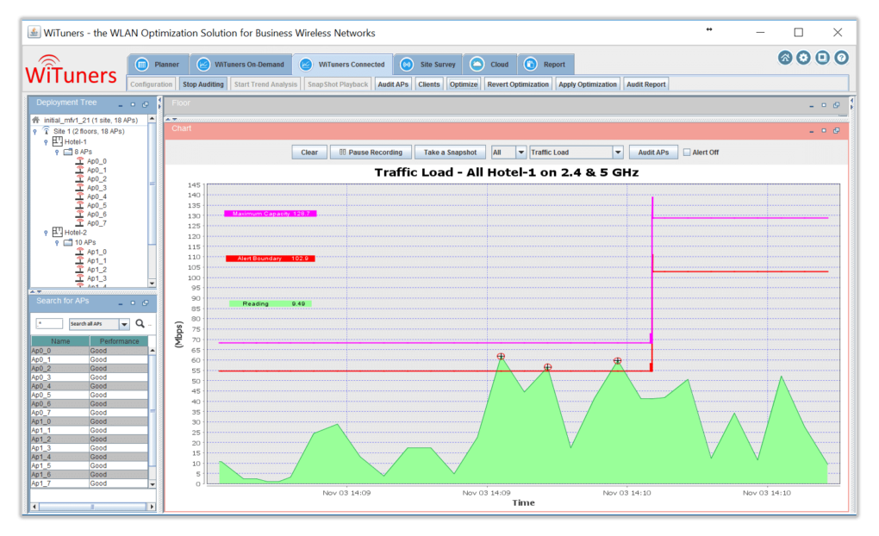
Task: Open the All band dropdown
Action: [508, 152]
